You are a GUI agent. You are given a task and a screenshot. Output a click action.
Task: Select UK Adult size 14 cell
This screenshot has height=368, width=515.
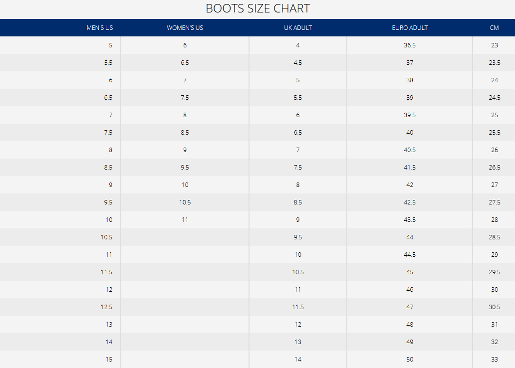coord(298,360)
